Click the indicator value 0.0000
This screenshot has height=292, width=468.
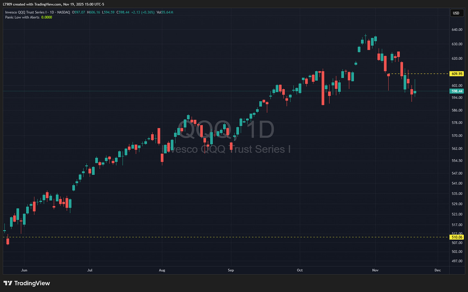[x=47, y=17]
